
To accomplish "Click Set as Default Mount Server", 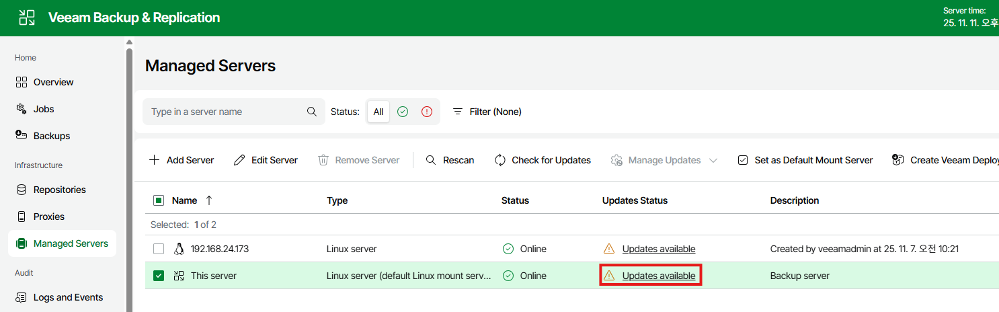I will click(x=805, y=160).
